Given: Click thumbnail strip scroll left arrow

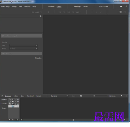Looking at the screenshot, I should 22,120.
